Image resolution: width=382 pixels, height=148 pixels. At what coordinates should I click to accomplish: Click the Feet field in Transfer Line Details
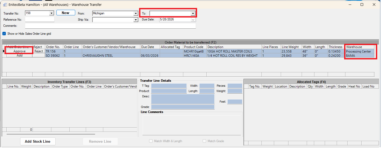click(x=235, y=102)
